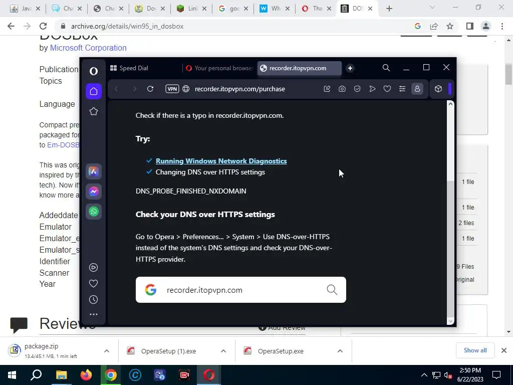Viewport: 513px width, 385px height.
Task: Add new tab in Opera window
Action: coord(350,68)
